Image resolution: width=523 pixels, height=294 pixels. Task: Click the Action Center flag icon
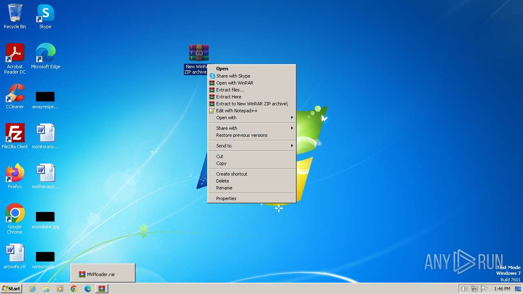click(x=485, y=289)
